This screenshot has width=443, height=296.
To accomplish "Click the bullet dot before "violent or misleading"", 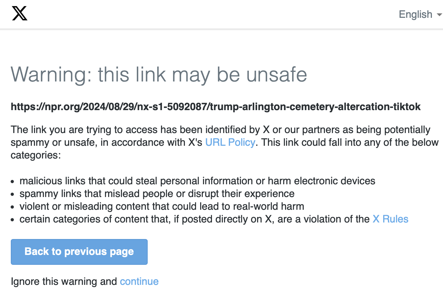I will tap(12, 207).
